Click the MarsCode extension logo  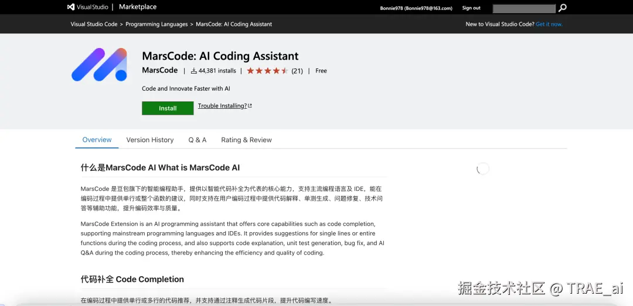point(100,64)
